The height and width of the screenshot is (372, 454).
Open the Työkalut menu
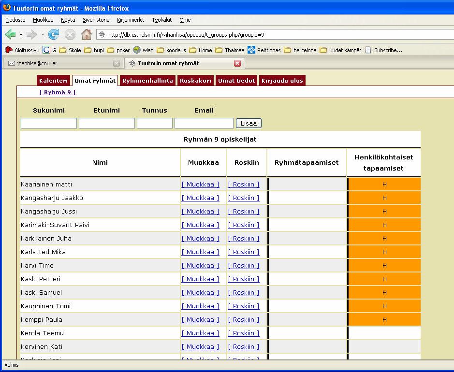coord(162,20)
